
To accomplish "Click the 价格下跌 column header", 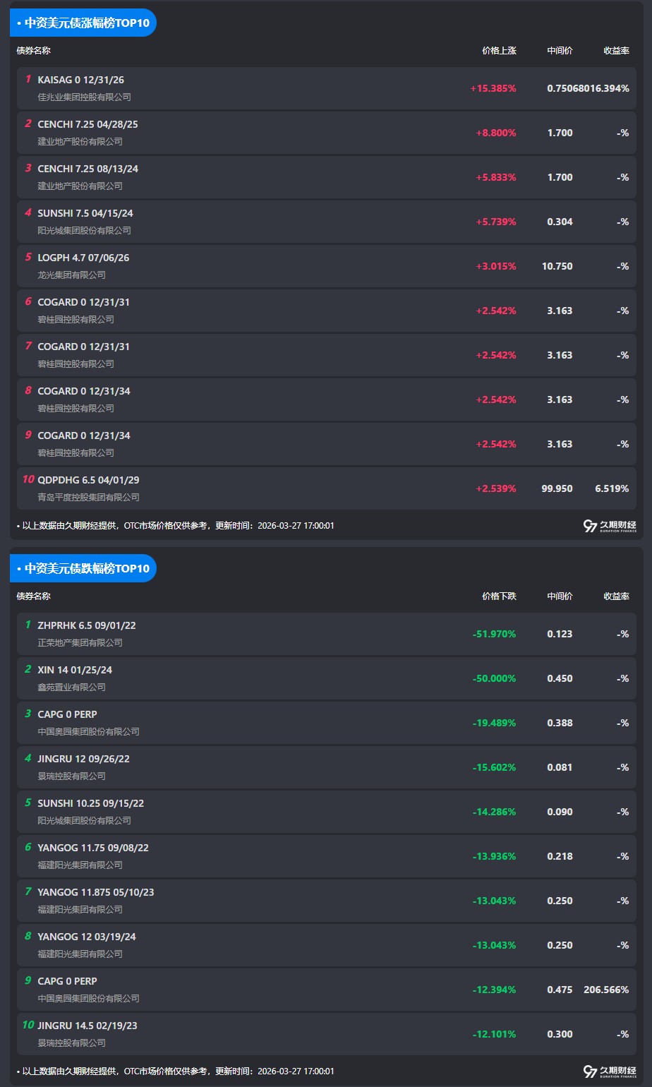I will pyautogui.click(x=499, y=596).
